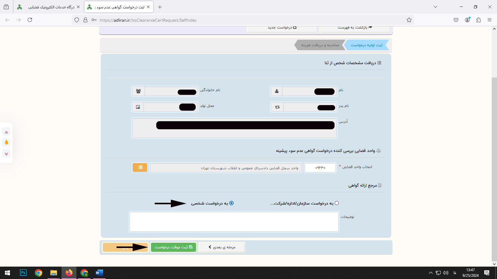
Task: Click the description text area
Action: [234, 222]
